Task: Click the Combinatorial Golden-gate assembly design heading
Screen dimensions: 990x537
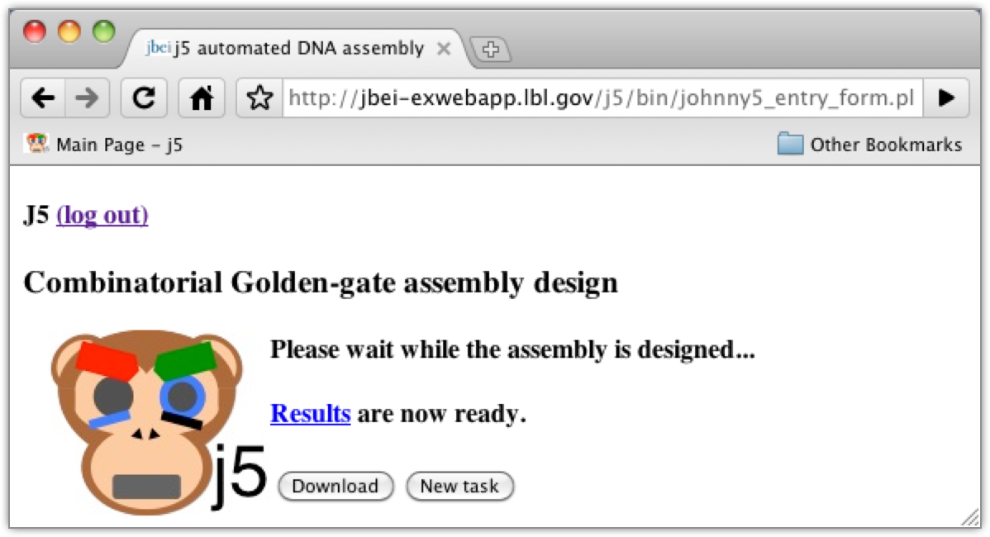Action: 321,283
